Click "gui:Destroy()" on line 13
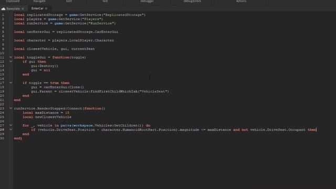This screenshot has height=189, width=336. click(45, 66)
